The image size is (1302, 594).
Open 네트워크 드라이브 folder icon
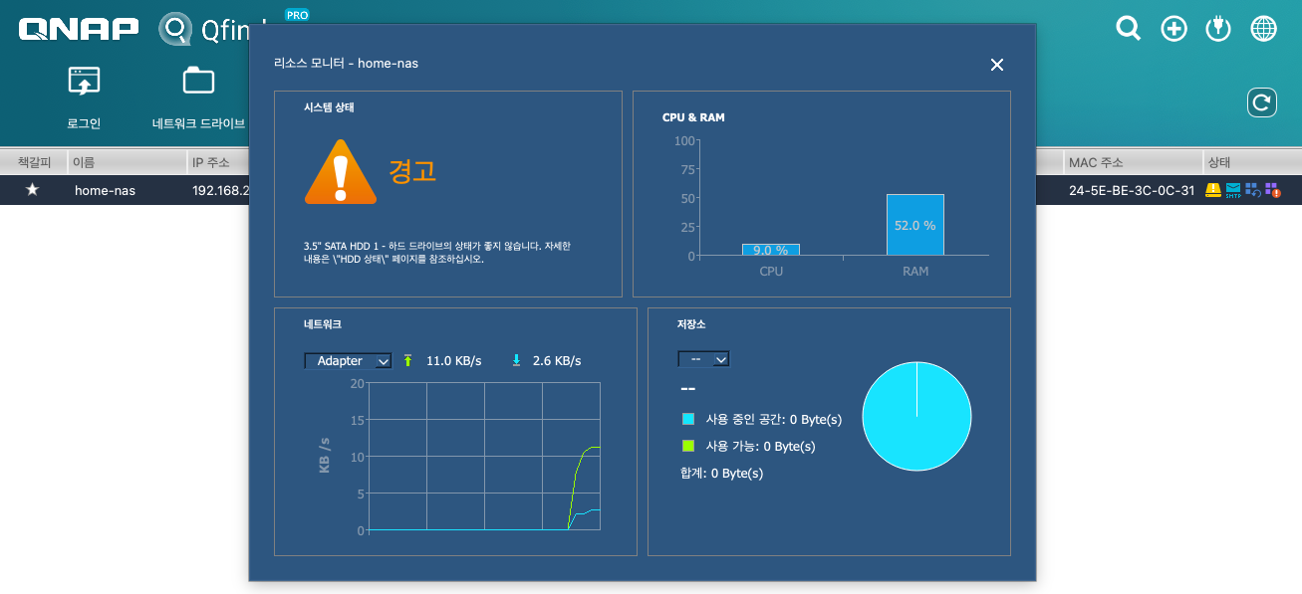click(x=198, y=81)
